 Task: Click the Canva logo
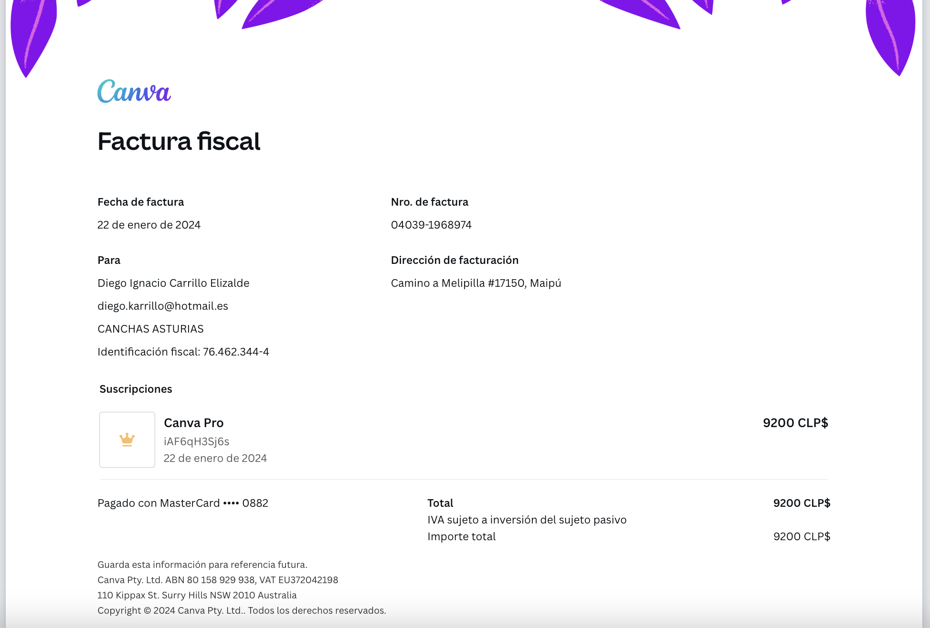[x=134, y=91]
